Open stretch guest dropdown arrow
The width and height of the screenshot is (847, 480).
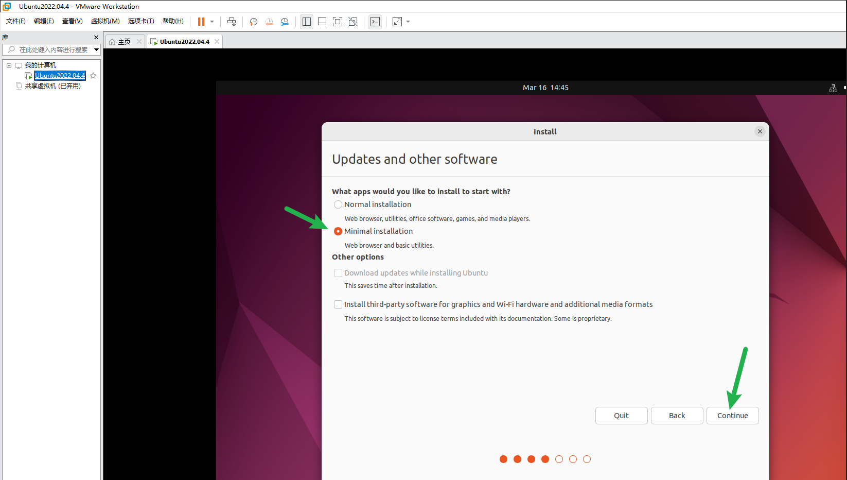pos(408,22)
